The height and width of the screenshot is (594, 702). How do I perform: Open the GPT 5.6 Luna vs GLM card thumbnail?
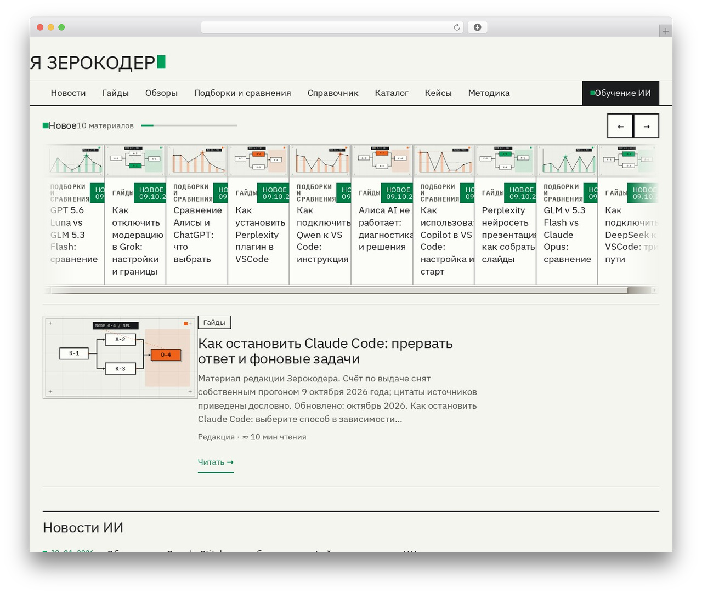(74, 161)
